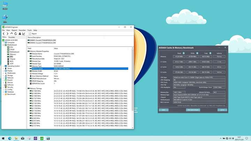Click the Back navigation arrow in AIDA64 toolbar
251x141 pixels.
3,34
